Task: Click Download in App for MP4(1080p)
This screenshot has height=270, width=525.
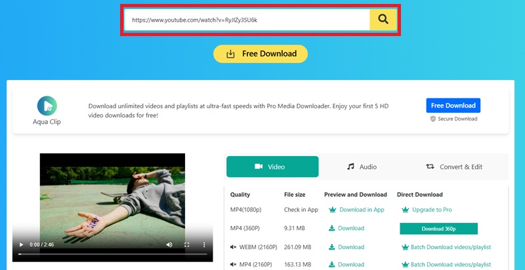Action: coord(362,210)
